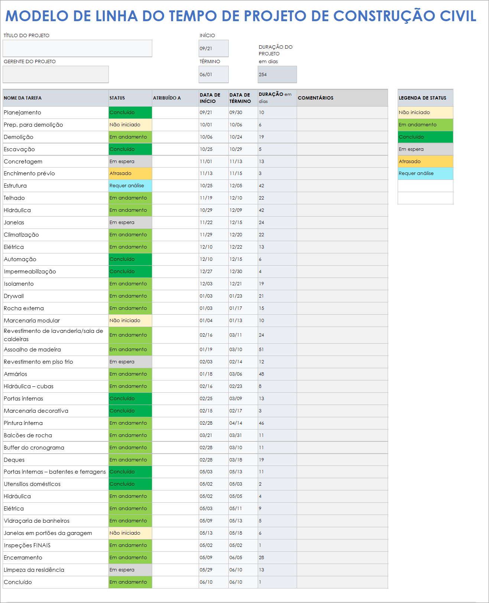Click the Portas internas Concluído status
This screenshot has width=489, height=603.
point(130,399)
